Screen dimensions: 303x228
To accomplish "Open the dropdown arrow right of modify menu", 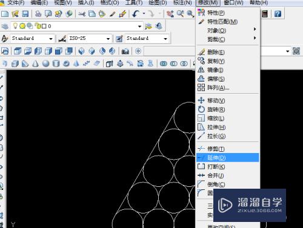I will [x=288, y=51].
